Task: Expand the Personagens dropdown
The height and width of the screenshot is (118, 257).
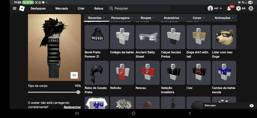Action: coord(122,18)
